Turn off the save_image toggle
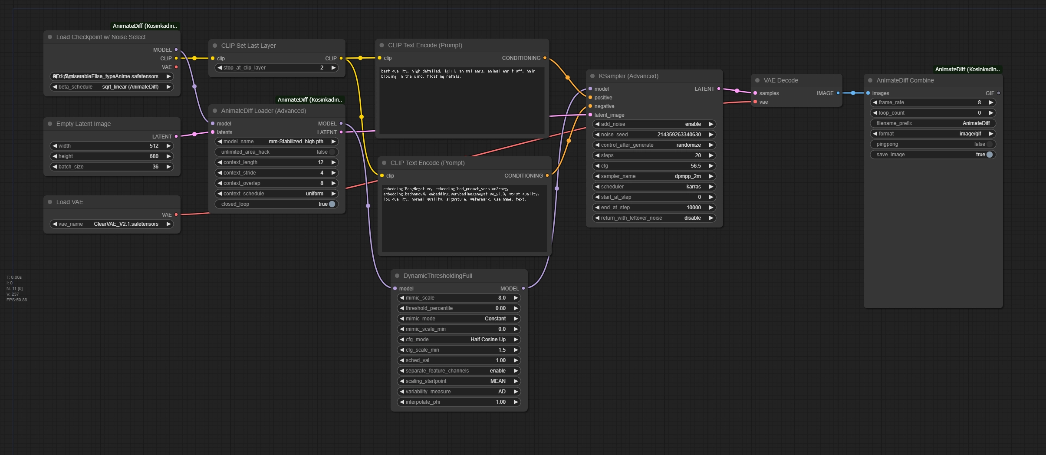 (x=989, y=155)
